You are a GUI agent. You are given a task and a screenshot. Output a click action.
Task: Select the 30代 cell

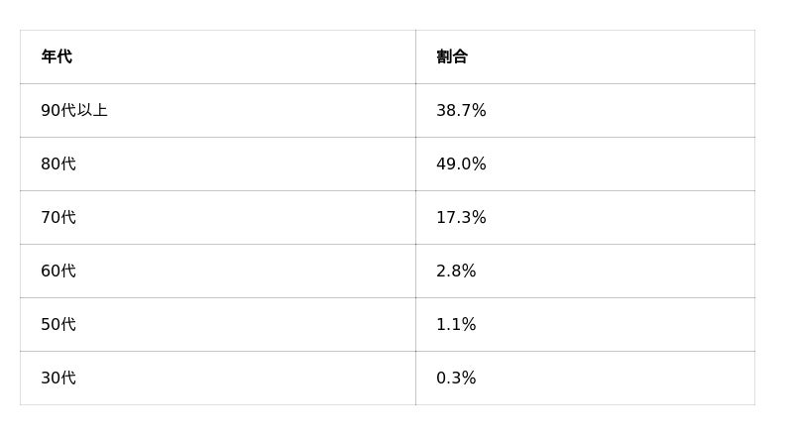pyautogui.click(x=58, y=379)
